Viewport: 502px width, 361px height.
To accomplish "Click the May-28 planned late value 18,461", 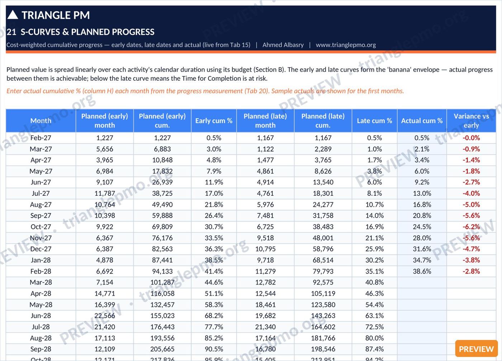I will pyautogui.click(x=265, y=305).
